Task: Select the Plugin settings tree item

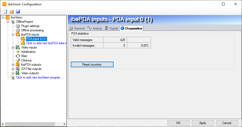Action: 30,26
